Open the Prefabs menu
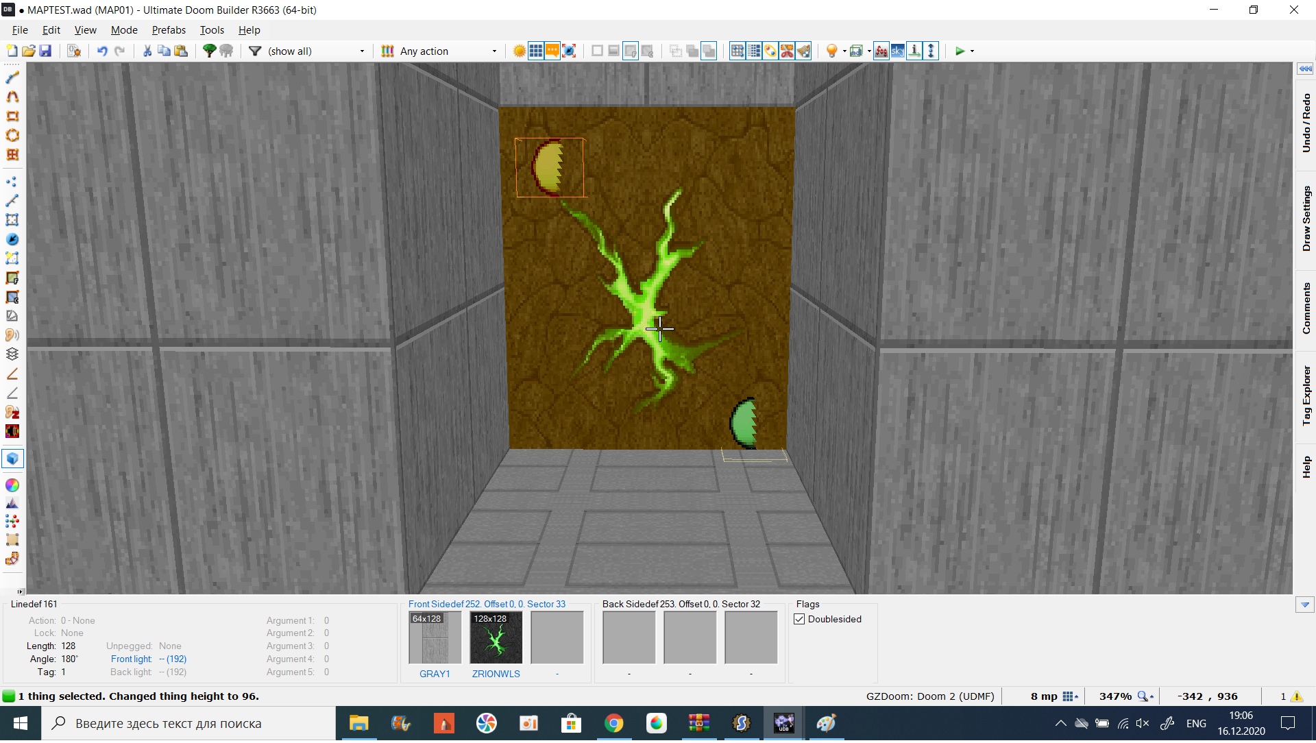This screenshot has height=743, width=1316. (x=169, y=30)
